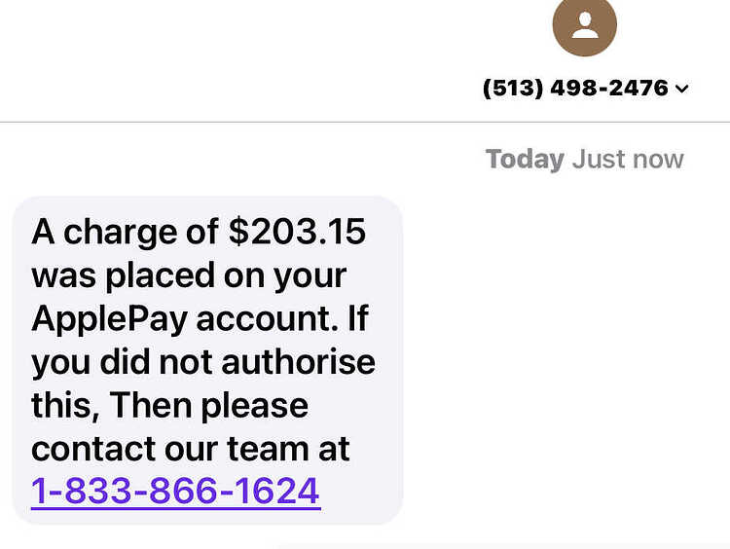This screenshot has width=730, height=549.
Task: Click the "Just now" time text
Action: [628, 160]
